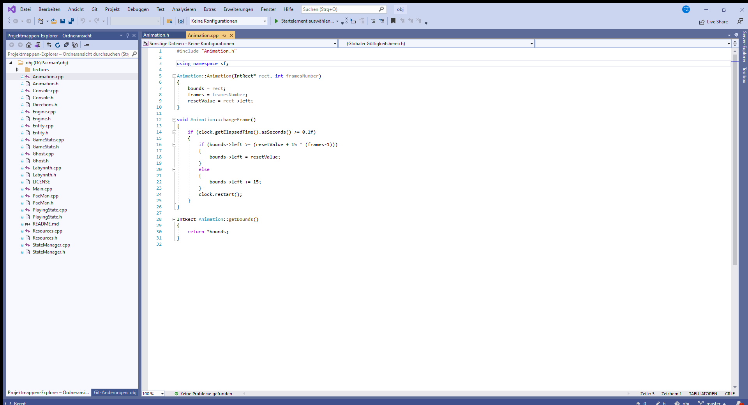
Task: Save all open files
Action: click(x=71, y=21)
